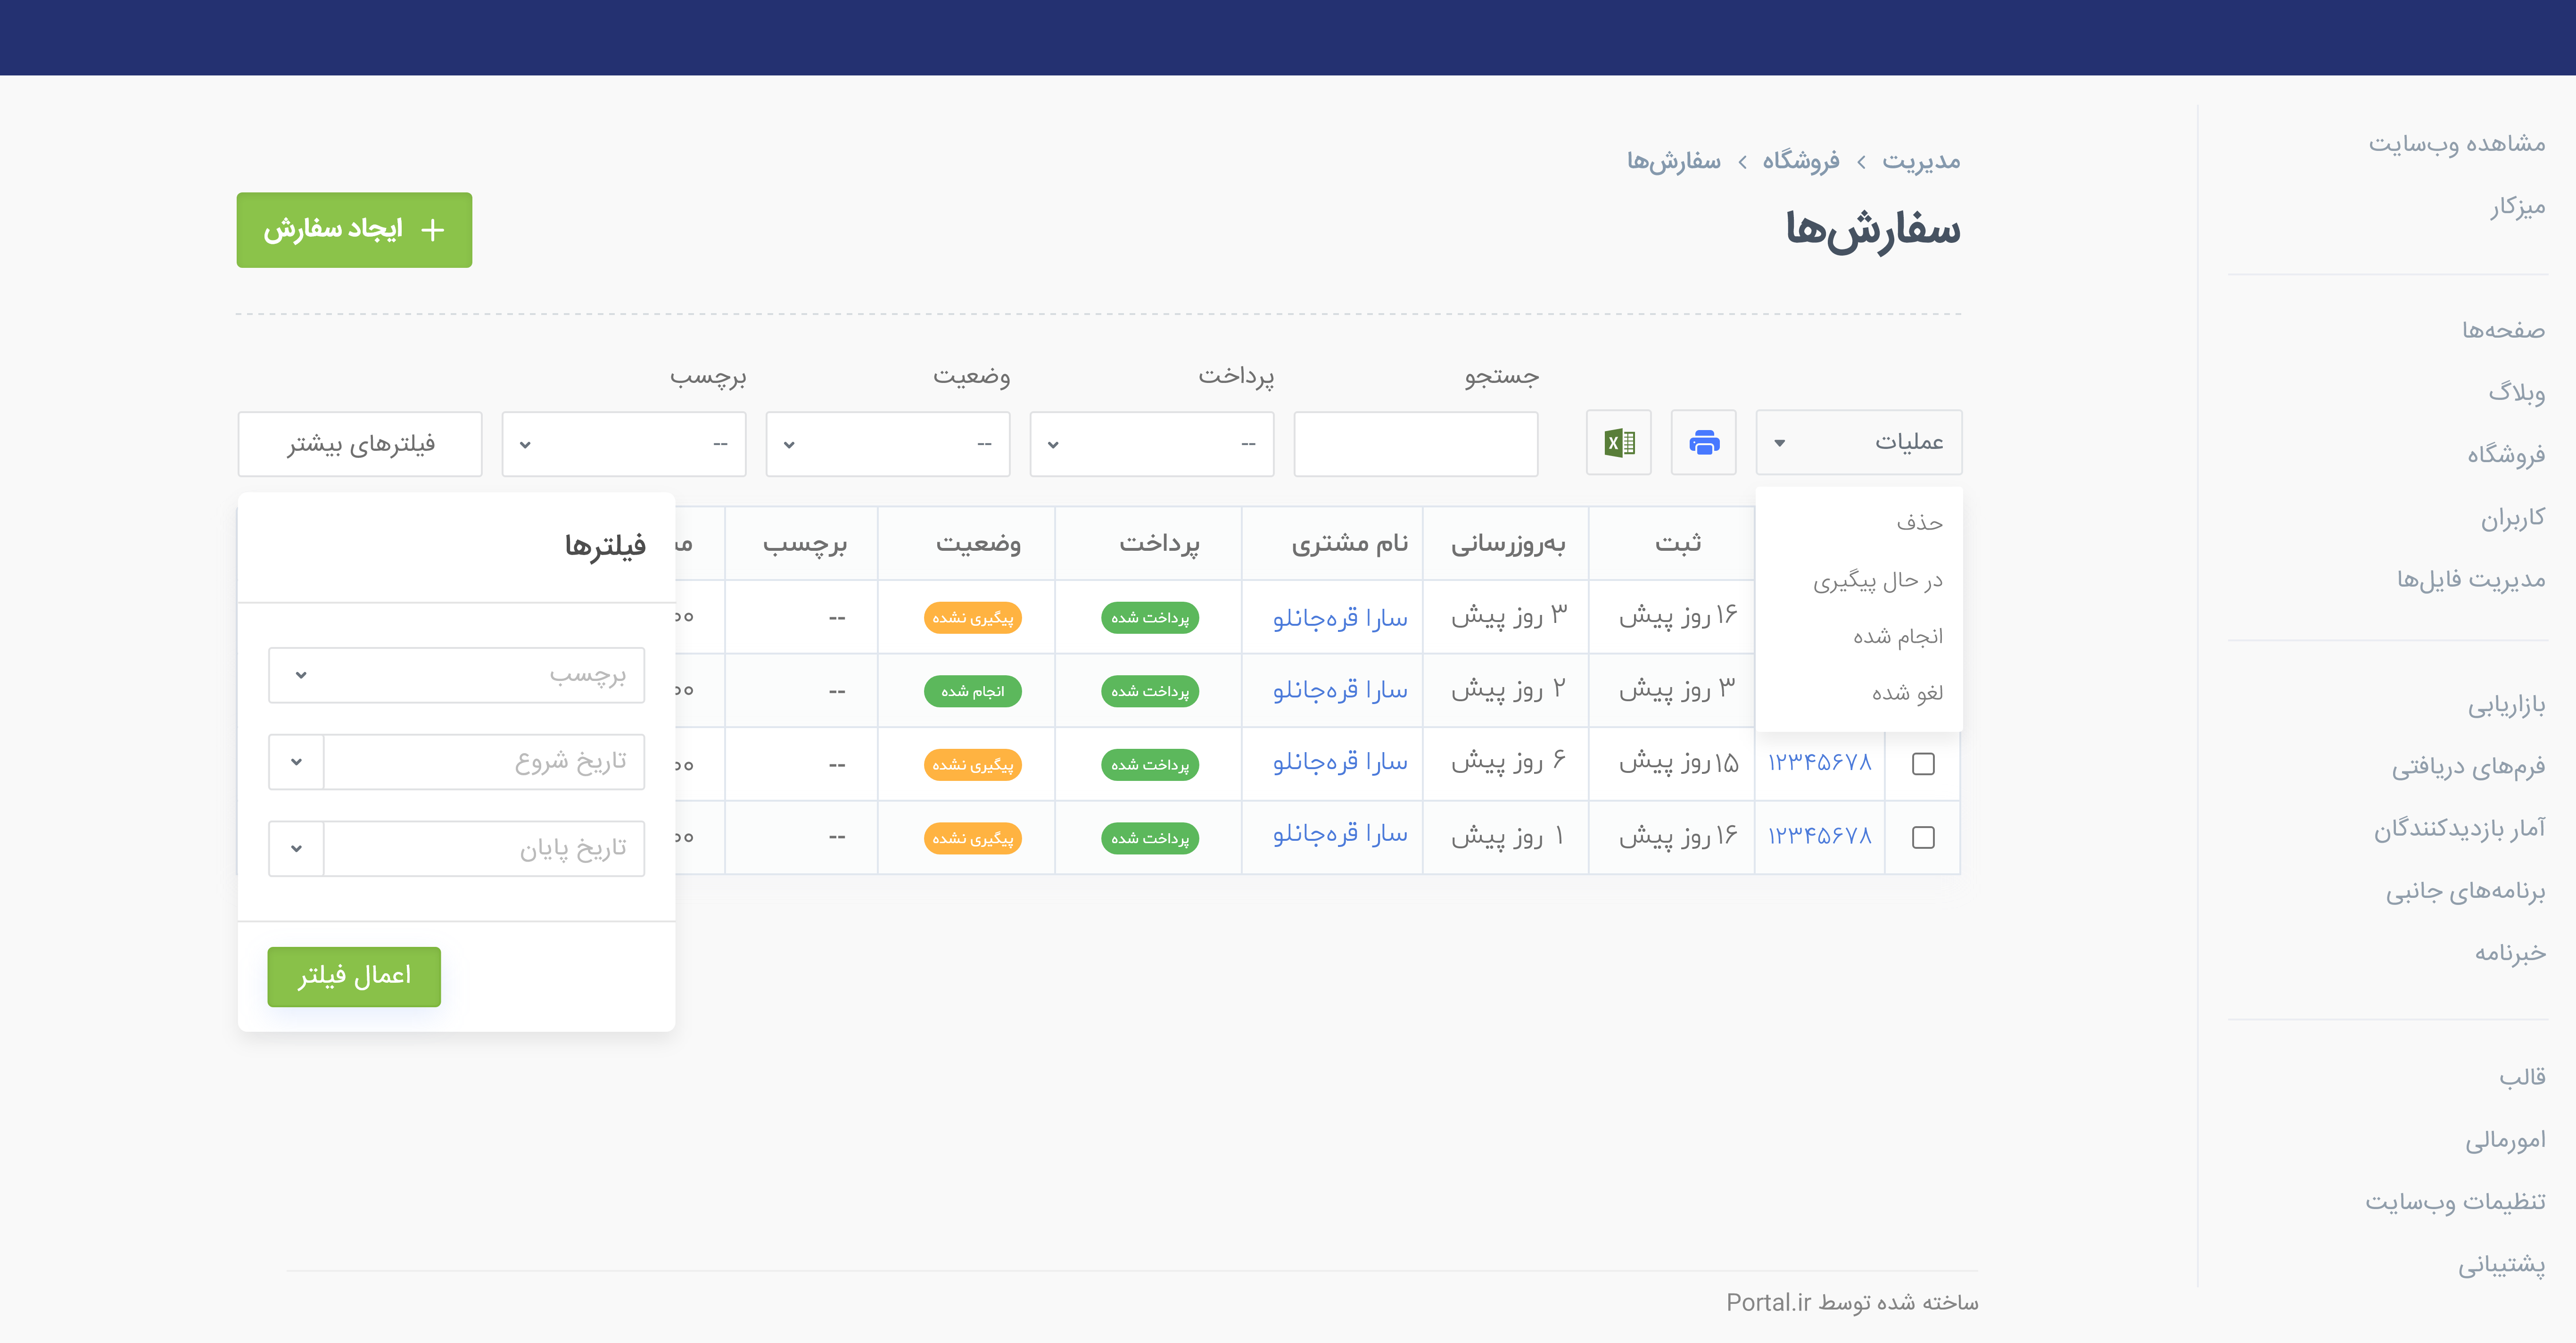Click the blue print icon
Image resolution: width=2576 pixels, height=1343 pixels.
tap(1703, 442)
